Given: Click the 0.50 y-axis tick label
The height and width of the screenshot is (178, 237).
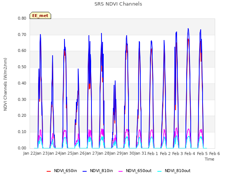Looking at the screenshot, I should (x=22, y=67).
